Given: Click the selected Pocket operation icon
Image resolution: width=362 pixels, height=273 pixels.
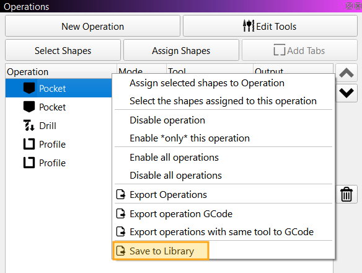Looking at the screenshot, I should [x=29, y=88].
